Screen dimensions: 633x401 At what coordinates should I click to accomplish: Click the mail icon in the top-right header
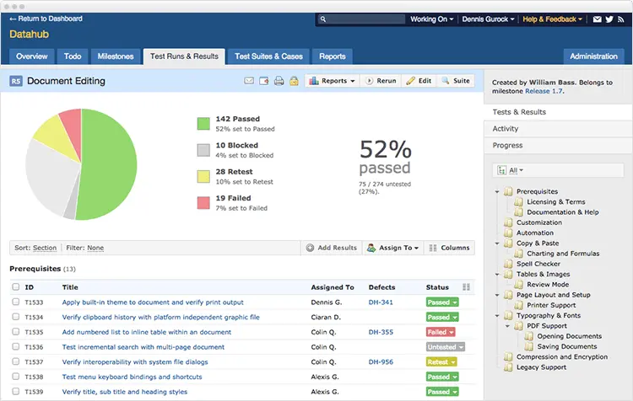(597, 19)
